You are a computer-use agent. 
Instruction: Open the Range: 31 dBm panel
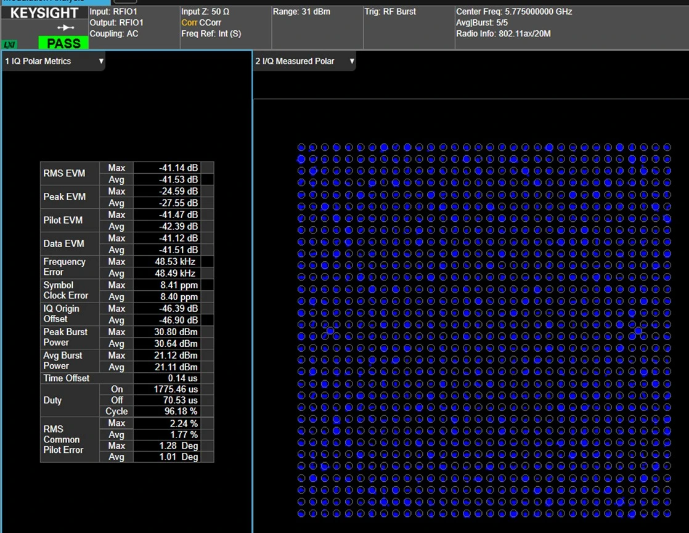301,12
